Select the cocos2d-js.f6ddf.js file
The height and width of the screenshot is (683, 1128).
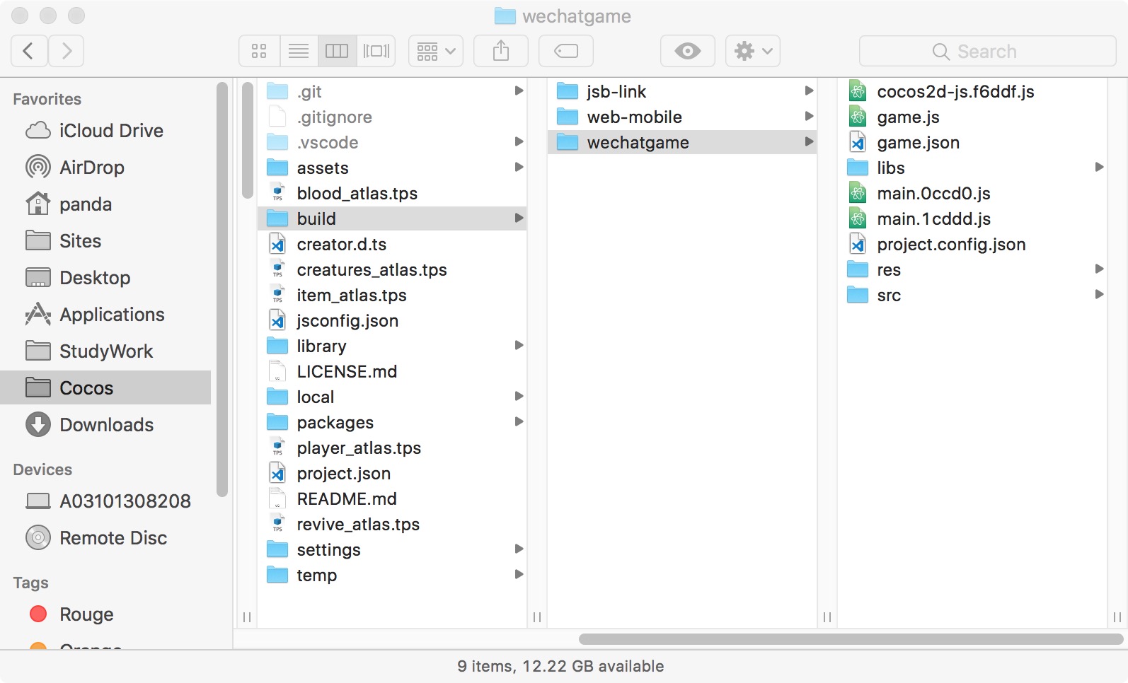[x=972, y=91]
